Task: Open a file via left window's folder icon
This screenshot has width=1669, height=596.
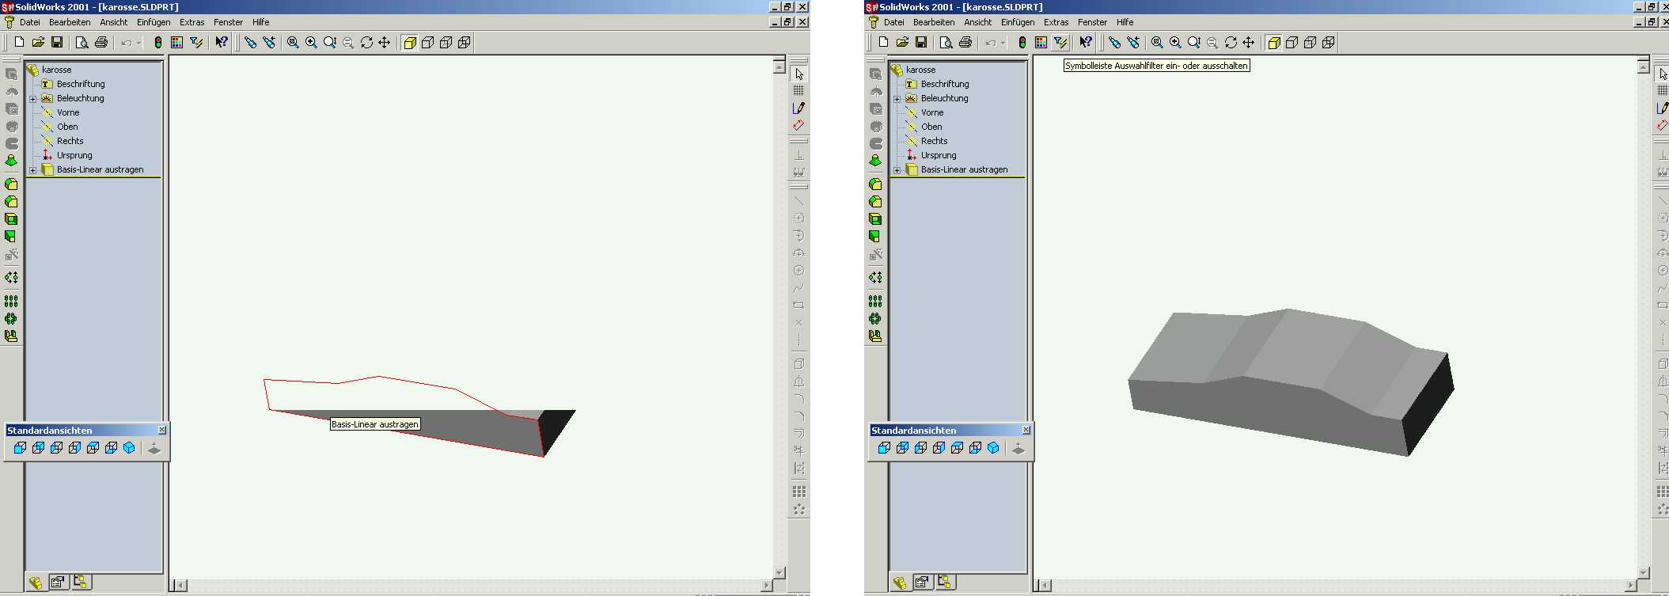Action: pyautogui.click(x=38, y=42)
